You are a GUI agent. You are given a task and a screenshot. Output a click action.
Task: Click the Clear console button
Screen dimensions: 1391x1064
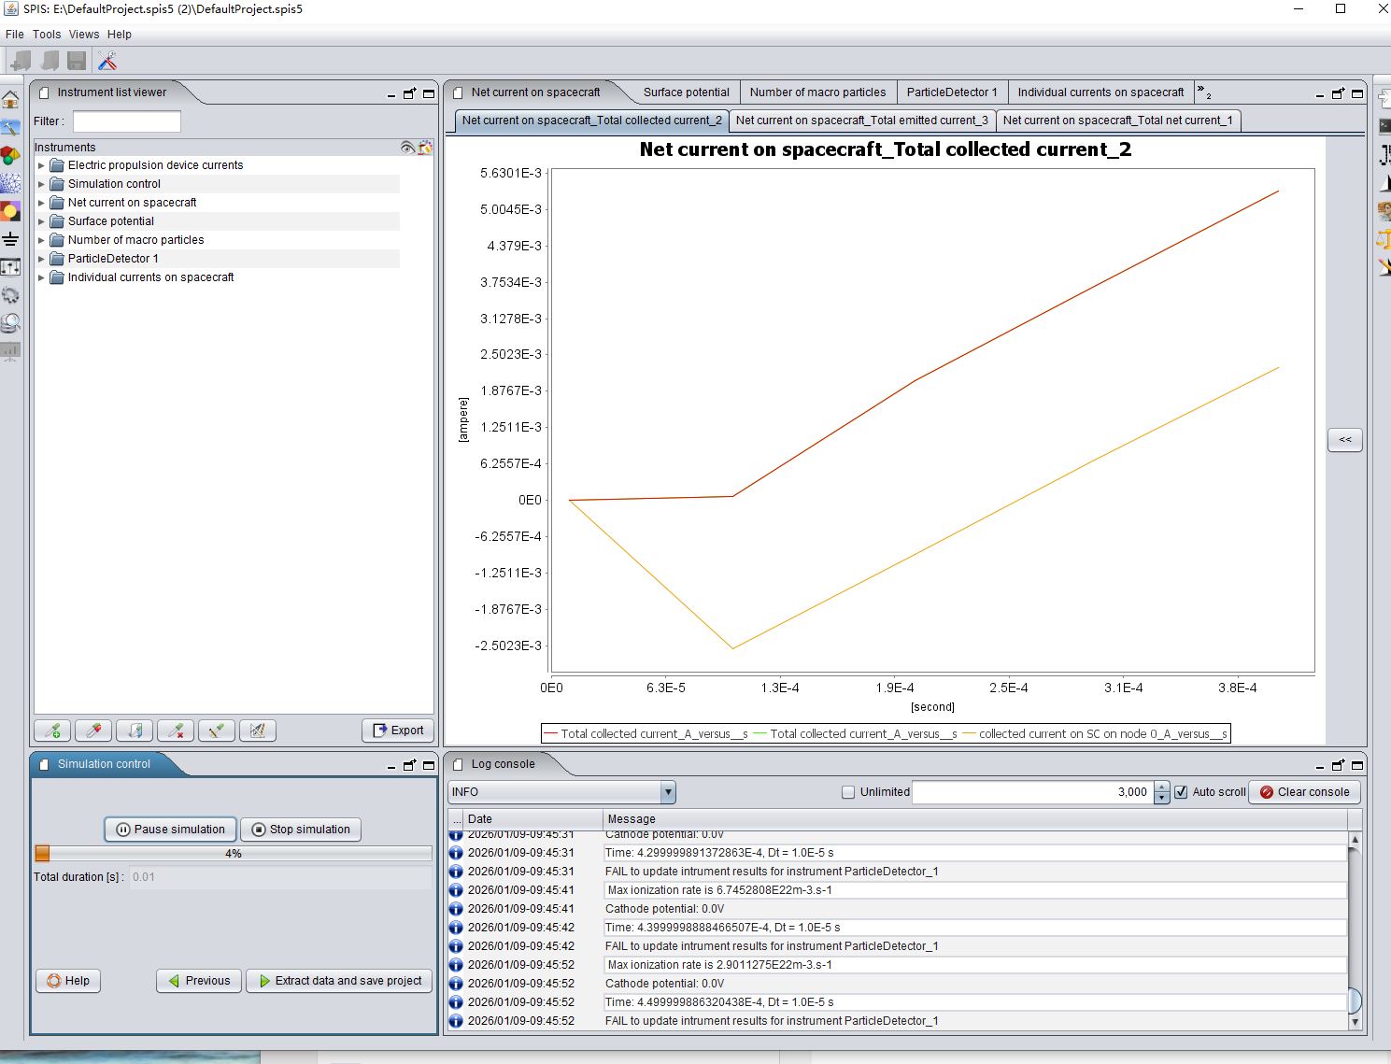coord(1304,792)
